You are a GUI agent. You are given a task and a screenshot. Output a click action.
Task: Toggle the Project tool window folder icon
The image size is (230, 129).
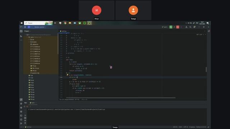click(x=21, y=31)
